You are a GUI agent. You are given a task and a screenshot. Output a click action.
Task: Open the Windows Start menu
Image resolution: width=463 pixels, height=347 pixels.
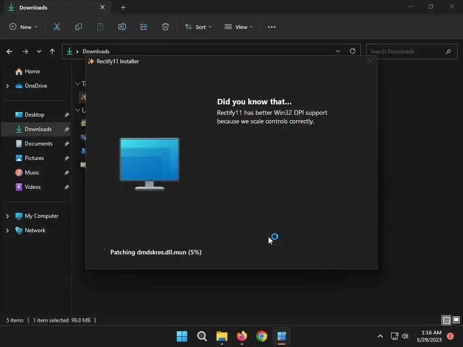tap(182, 336)
